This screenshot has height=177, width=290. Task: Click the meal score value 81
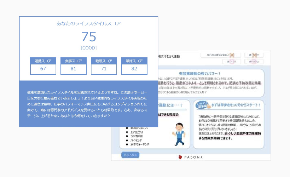coord(74,69)
